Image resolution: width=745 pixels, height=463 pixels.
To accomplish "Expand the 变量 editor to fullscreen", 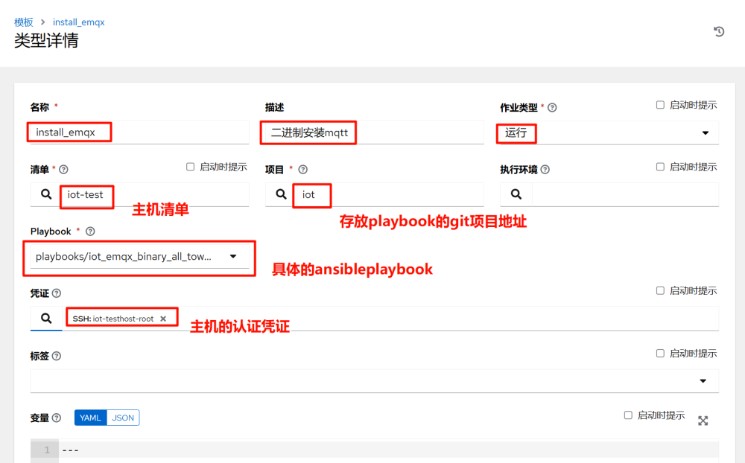I will tap(703, 421).
